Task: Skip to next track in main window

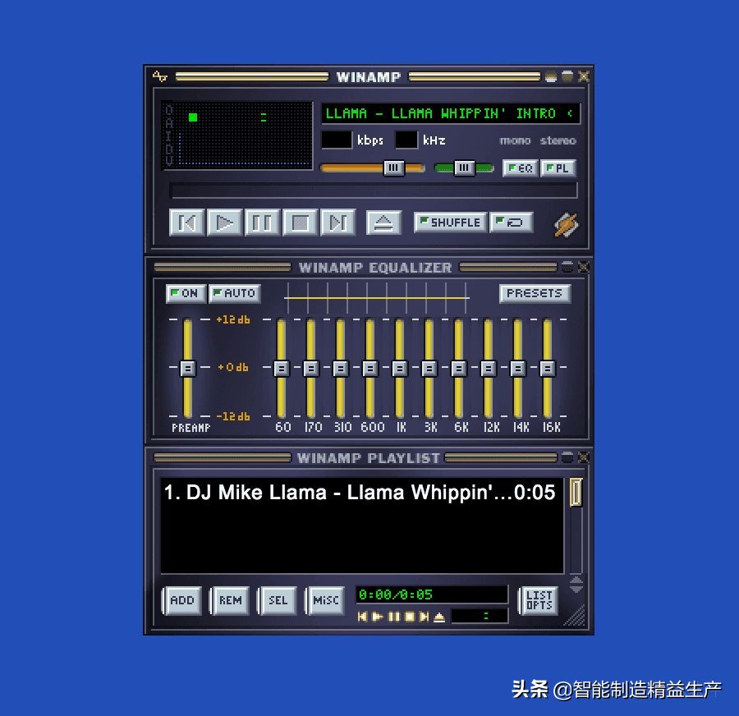Action: (x=337, y=222)
